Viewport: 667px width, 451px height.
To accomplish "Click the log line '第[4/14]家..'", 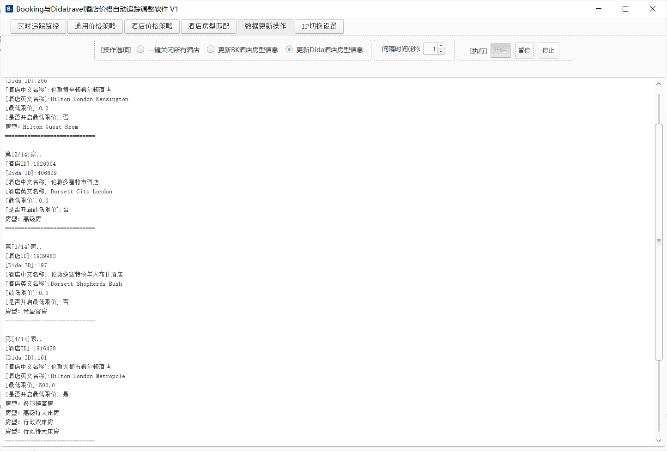I will tap(24, 339).
